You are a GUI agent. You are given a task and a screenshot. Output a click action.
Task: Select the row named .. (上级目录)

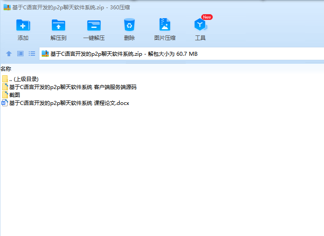click(x=24, y=79)
